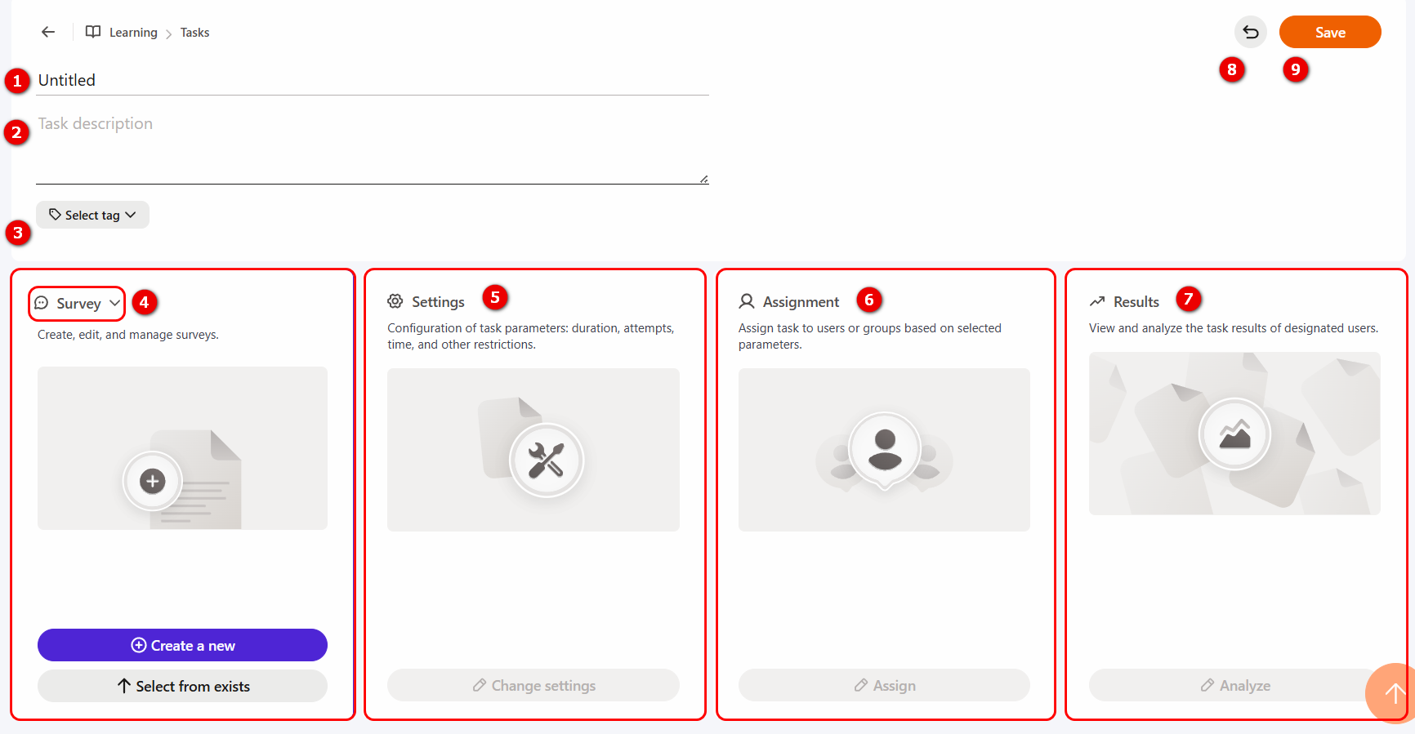Click the chart image icon in Results
Screen dimensions: 1415x734
click(1234, 434)
